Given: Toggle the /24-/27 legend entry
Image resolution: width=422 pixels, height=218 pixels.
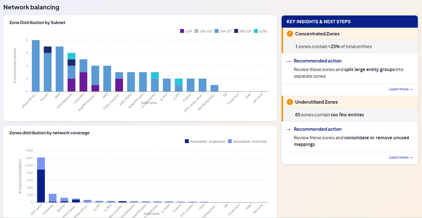Looking at the screenshot, I should (x=223, y=31).
